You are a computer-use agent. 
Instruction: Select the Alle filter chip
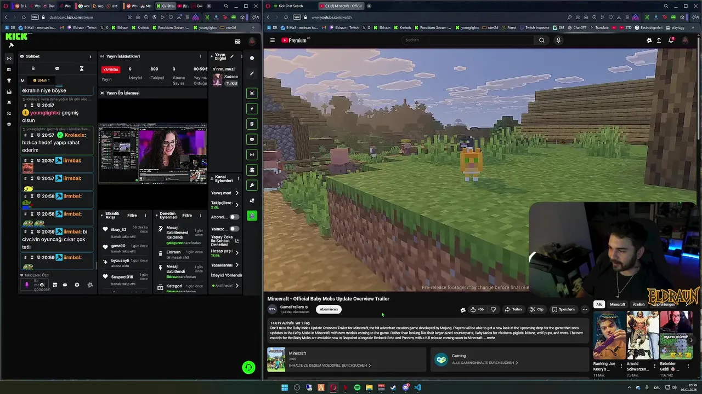coord(599,304)
